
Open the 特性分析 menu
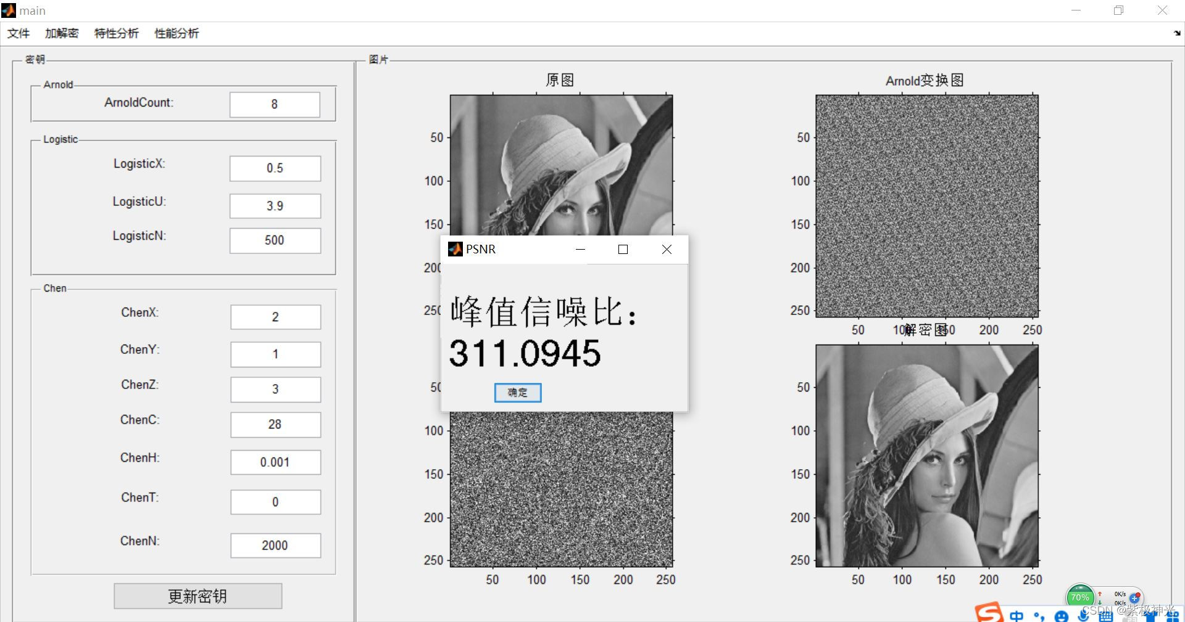116,33
